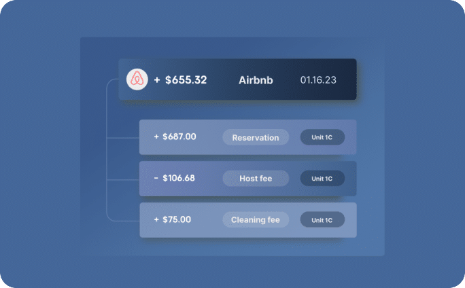This screenshot has height=288, width=465.
Task: Select the Host fee split row
Action: (248, 179)
